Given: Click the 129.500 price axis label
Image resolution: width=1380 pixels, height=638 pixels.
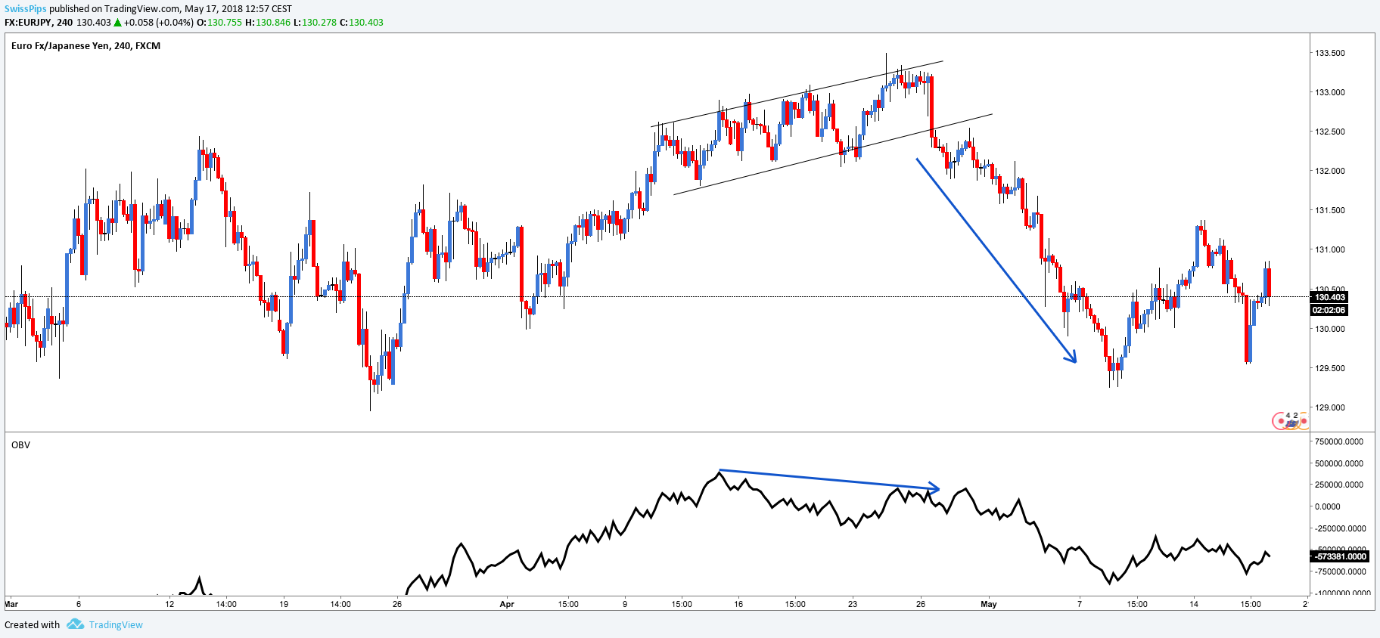Looking at the screenshot, I should (1329, 368).
